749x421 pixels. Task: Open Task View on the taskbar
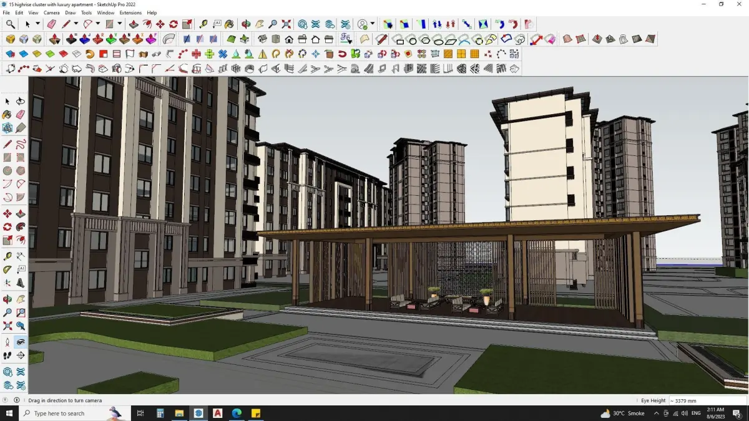coord(140,413)
